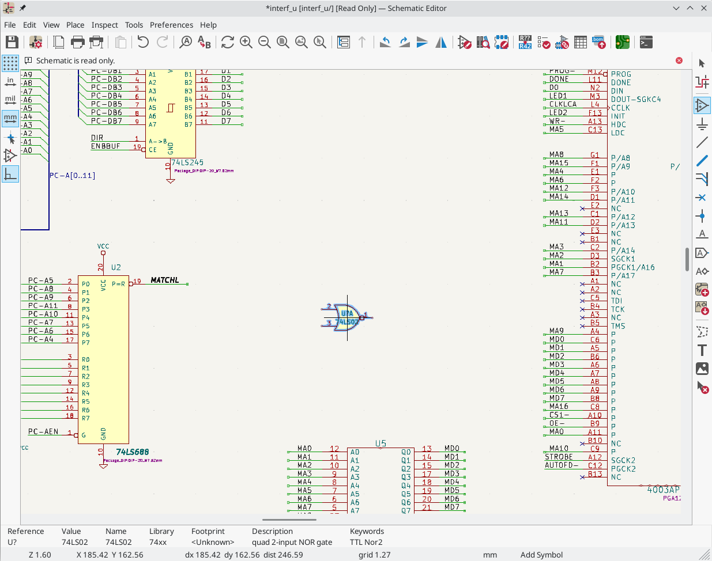Annotate the schematic symbols
Screen dimensions: 712x561
pos(525,42)
